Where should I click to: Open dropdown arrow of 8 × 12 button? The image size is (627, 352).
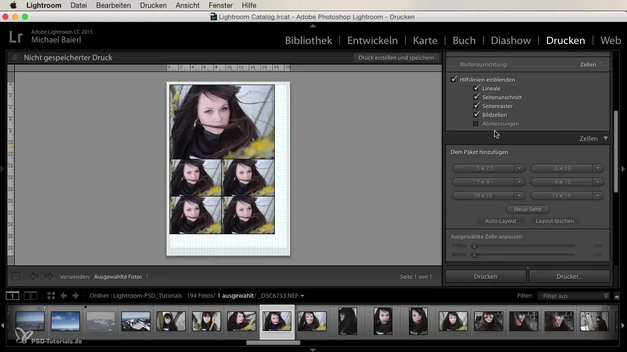point(597,182)
